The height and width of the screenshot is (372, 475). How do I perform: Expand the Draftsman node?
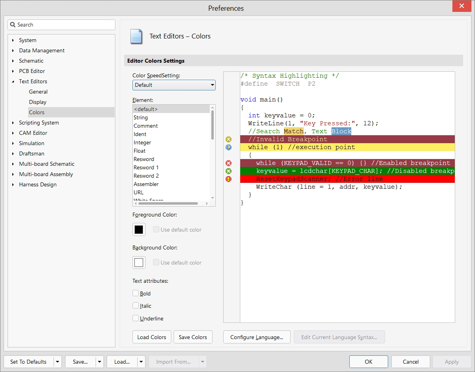pos(13,153)
